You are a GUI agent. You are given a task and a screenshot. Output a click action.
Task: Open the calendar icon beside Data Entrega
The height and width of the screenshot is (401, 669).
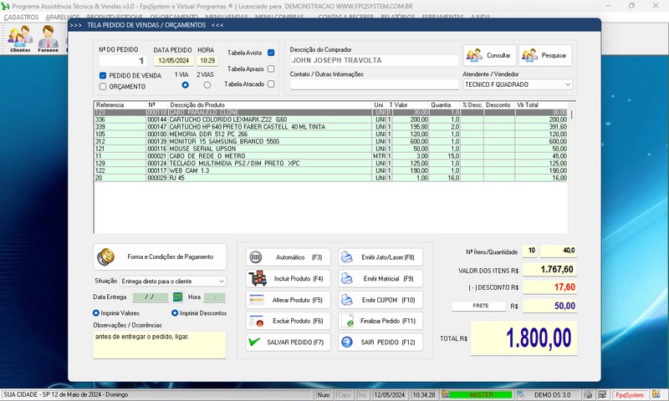click(x=177, y=297)
